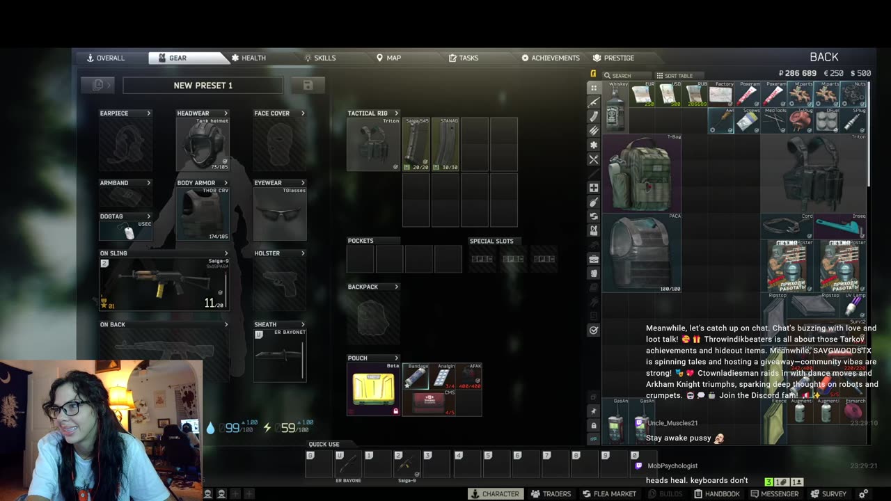Select the Beta secure container
This screenshot has height=501, width=891.
374,389
